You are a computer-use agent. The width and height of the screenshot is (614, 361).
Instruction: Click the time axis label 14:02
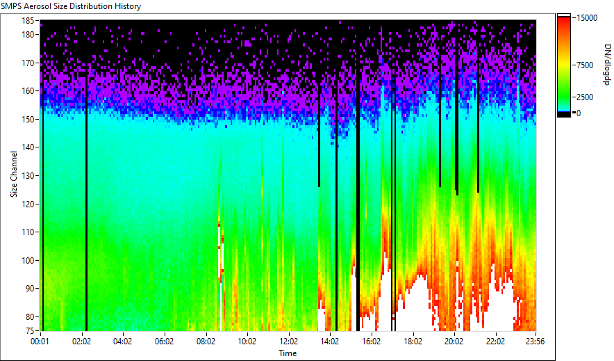[330, 342]
